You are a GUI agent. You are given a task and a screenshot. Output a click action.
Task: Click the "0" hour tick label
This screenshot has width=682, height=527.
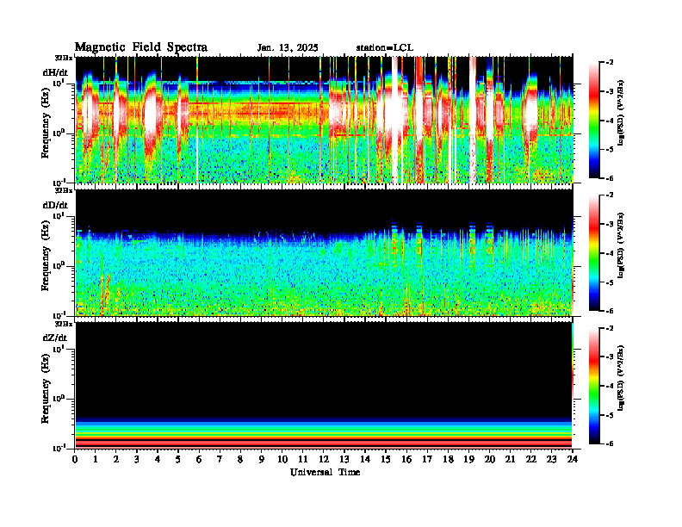75,460
